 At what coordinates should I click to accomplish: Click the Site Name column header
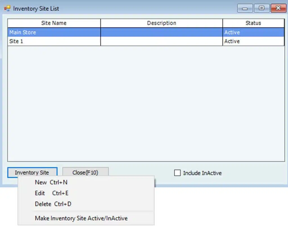54,23
